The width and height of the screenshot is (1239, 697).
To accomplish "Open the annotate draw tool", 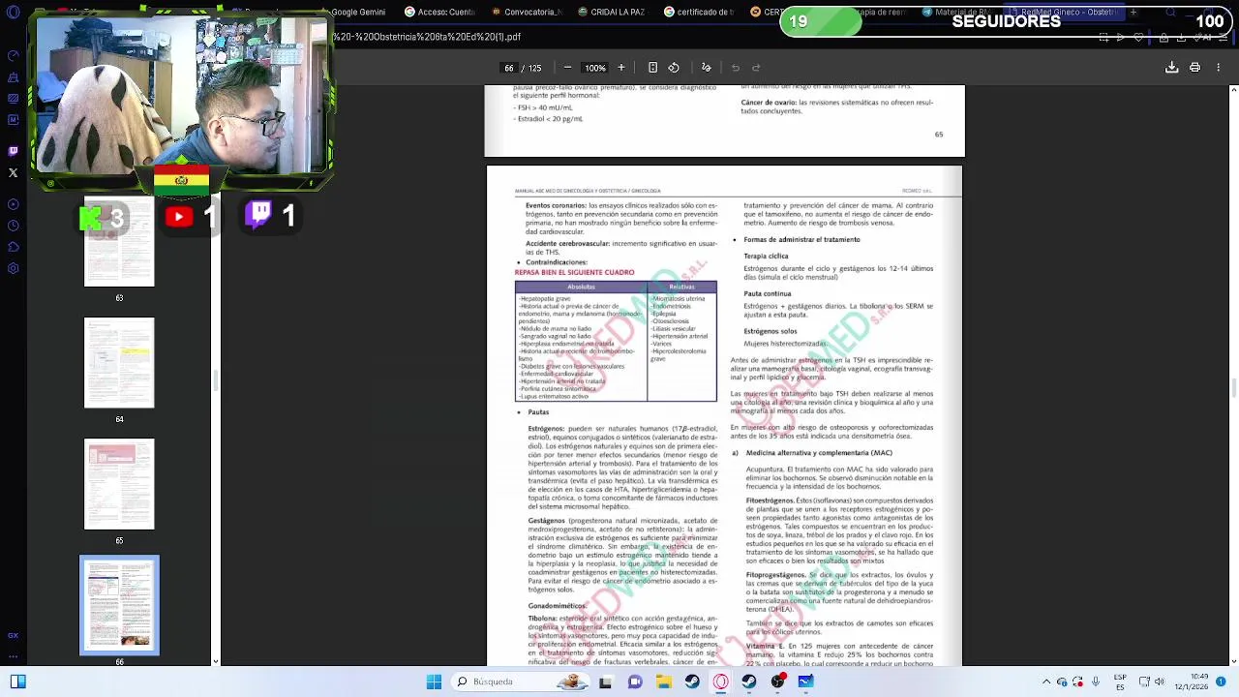I will [x=706, y=68].
